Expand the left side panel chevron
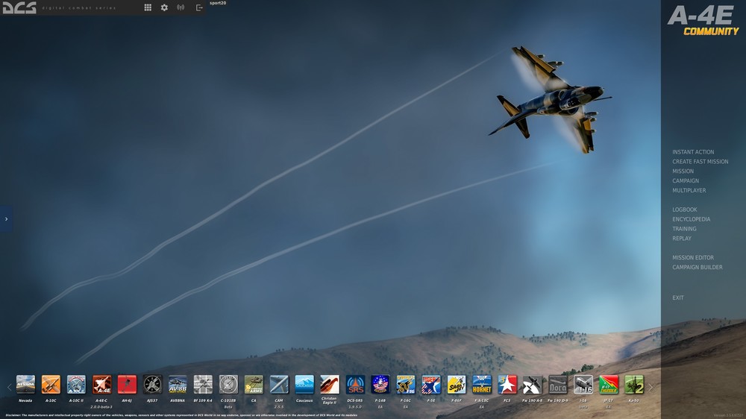This screenshot has height=419, width=746. [x=6, y=218]
